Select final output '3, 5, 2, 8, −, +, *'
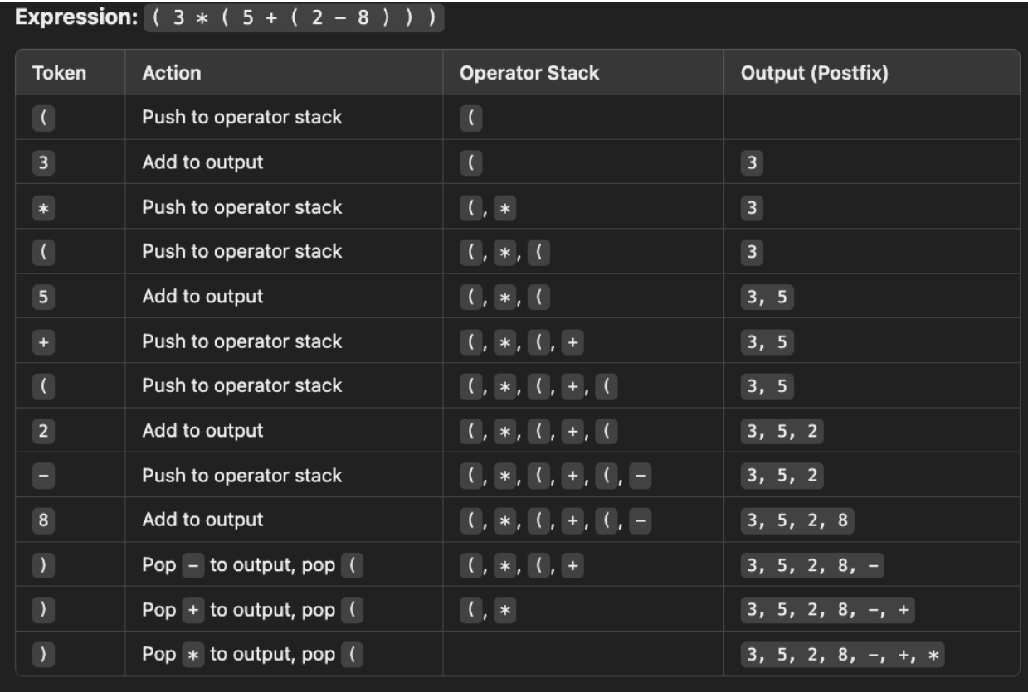This screenshot has height=692, width=1028. 842,655
